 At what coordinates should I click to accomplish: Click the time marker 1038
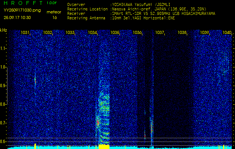[182, 32]
